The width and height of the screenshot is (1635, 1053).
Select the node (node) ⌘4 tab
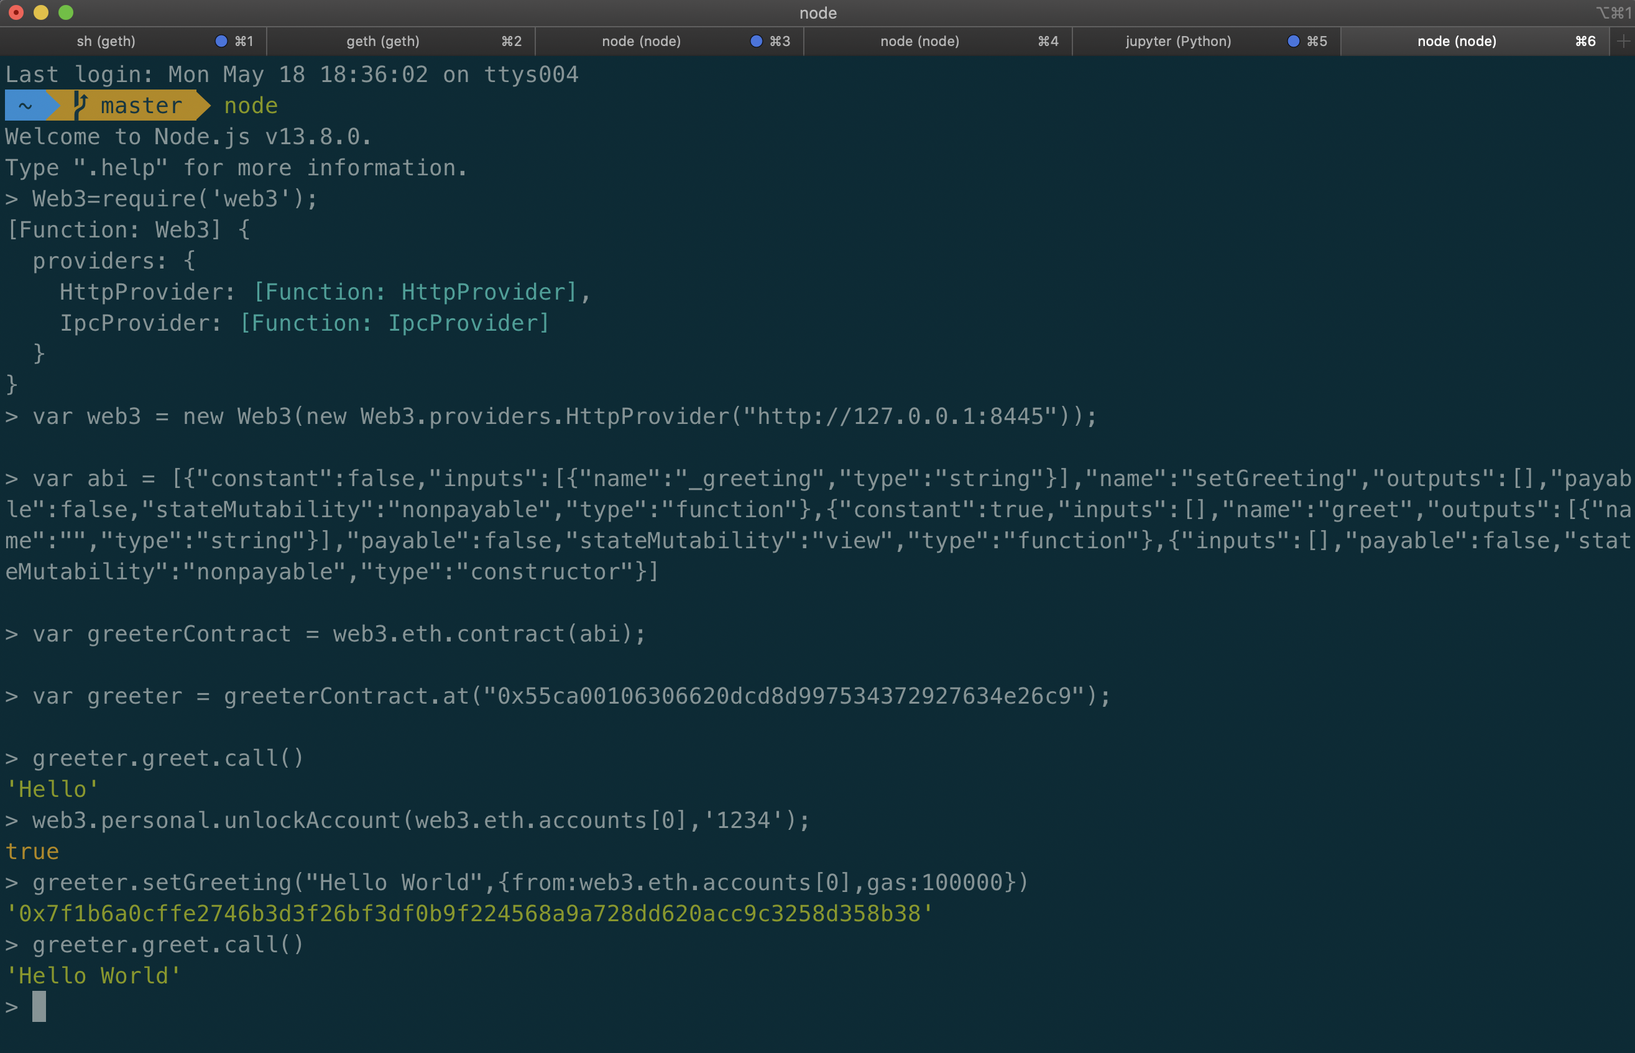pos(919,41)
